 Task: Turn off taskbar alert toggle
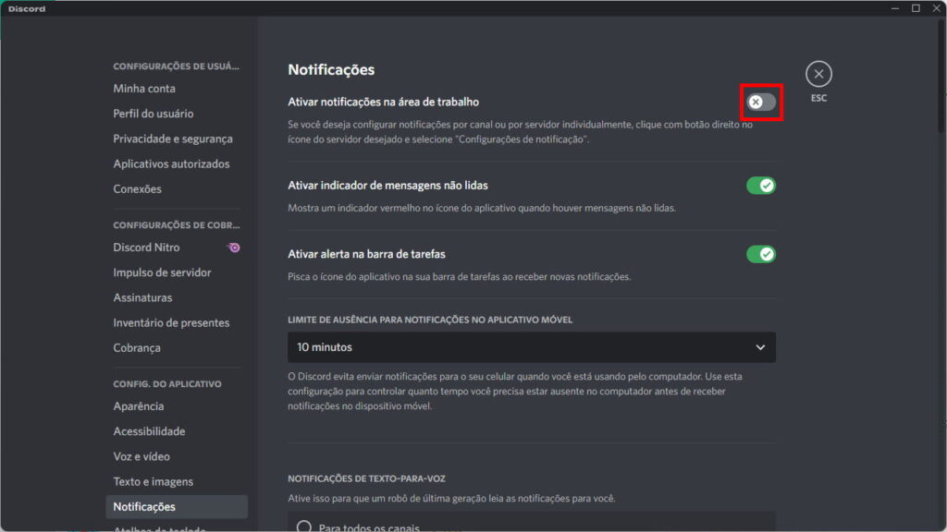point(761,254)
